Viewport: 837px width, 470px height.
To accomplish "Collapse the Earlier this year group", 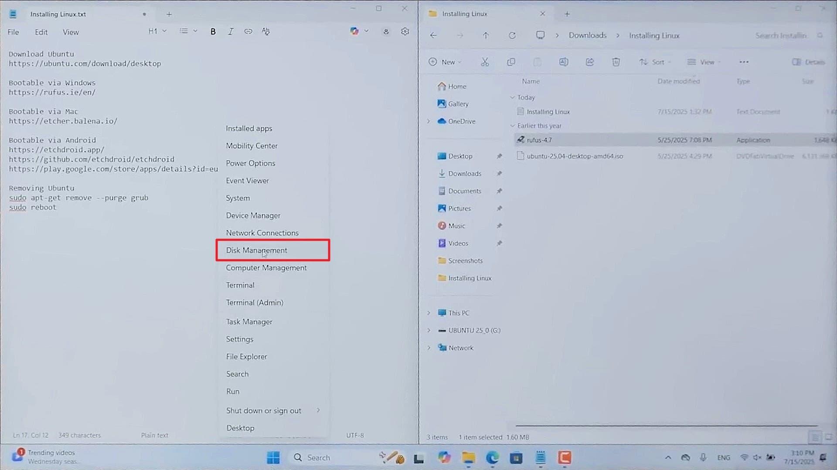I will click(x=513, y=126).
